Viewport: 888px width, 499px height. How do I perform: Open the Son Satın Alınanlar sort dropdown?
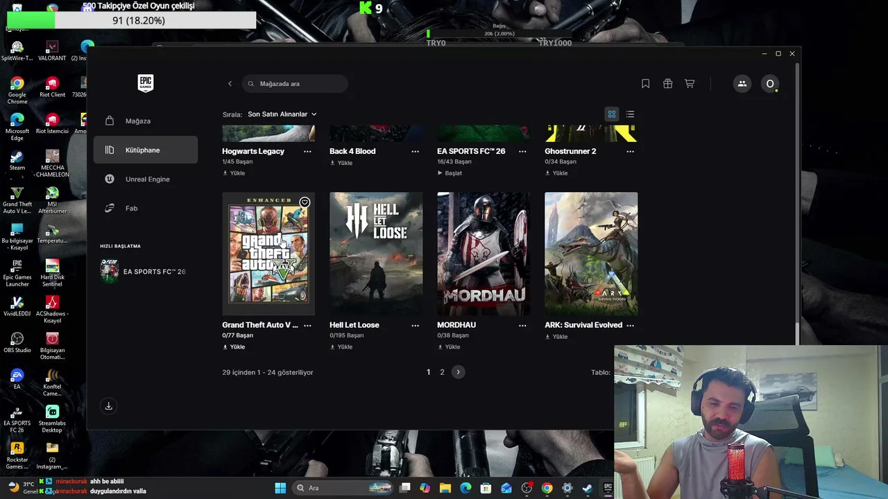pyautogui.click(x=282, y=114)
